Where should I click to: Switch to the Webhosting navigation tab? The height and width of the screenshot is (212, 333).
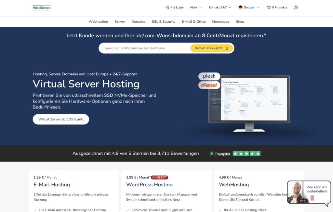tap(98, 21)
